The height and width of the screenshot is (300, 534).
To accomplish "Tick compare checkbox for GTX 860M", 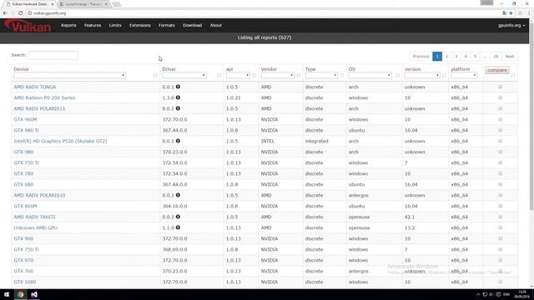I will 501,206.
